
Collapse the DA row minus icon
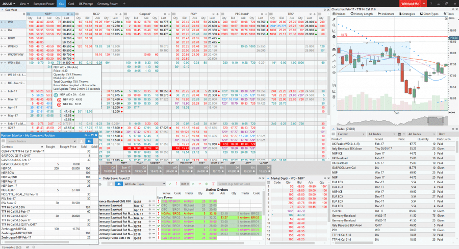point(5,30)
